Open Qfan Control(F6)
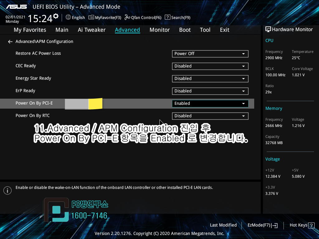The image size is (319, 239). [x=143, y=17]
